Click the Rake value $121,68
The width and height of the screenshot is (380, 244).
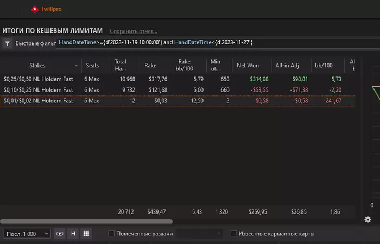click(x=158, y=90)
